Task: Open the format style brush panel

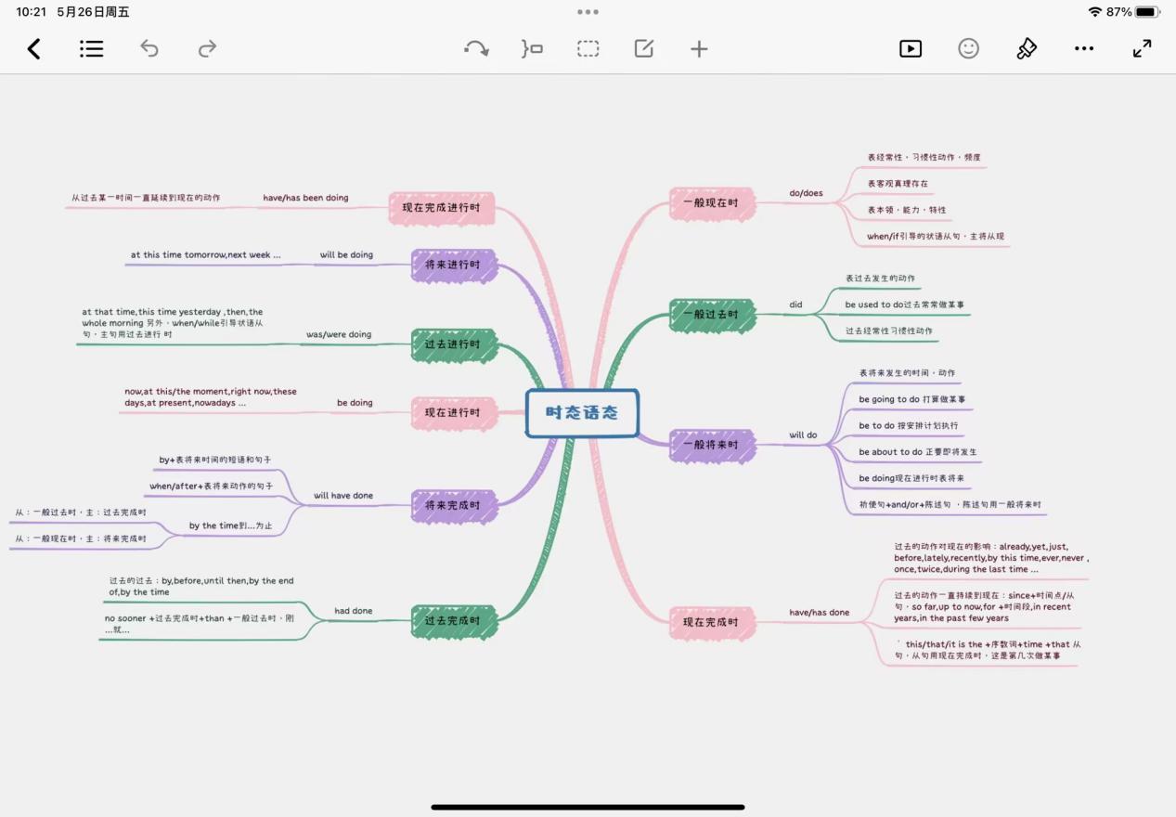Action: pos(1027,49)
